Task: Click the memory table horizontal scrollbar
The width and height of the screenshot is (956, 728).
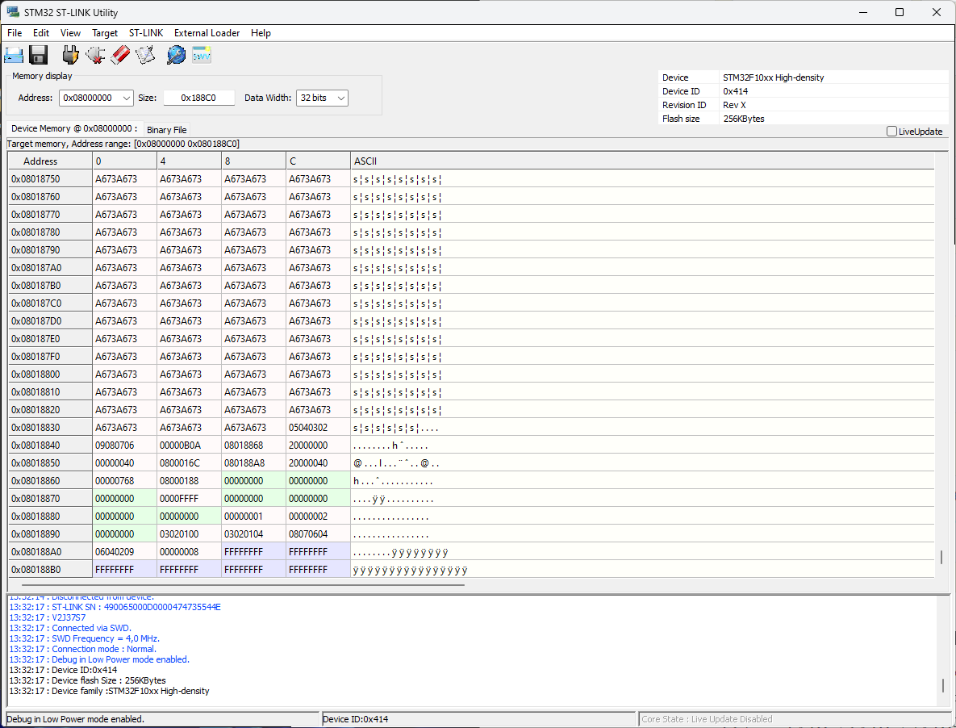Action: [243, 584]
